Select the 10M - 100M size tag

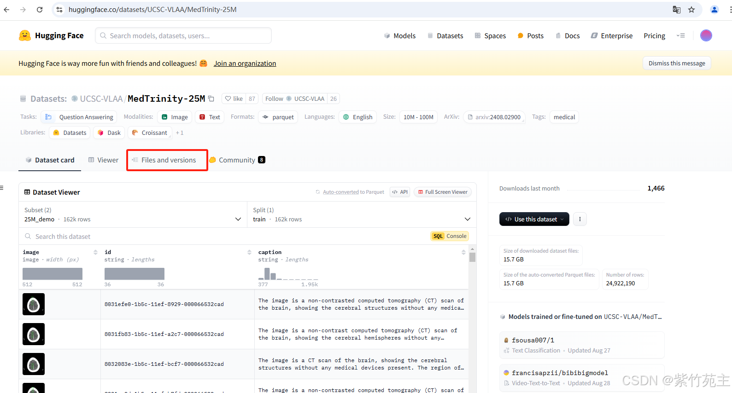tap(418, 117)
